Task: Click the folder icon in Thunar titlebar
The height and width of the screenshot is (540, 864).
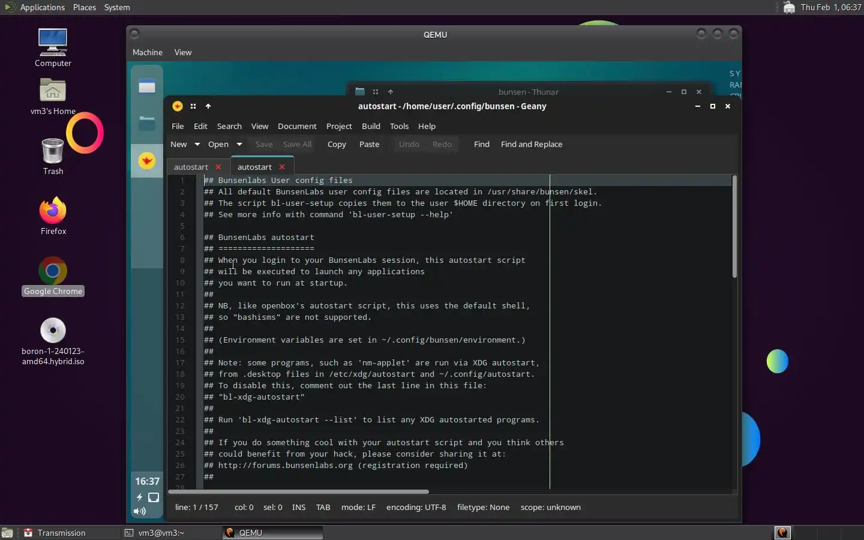Action: (x=360, y=92)
